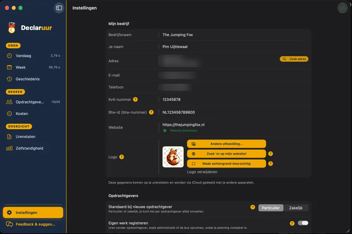Viewport: 352px width, 234px height.
Task: Open the Vandaag view
Action: (x=33, y=56)
